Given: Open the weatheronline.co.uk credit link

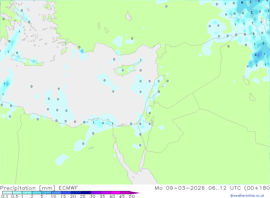Looking at the screenshot, I should [247, 196].
